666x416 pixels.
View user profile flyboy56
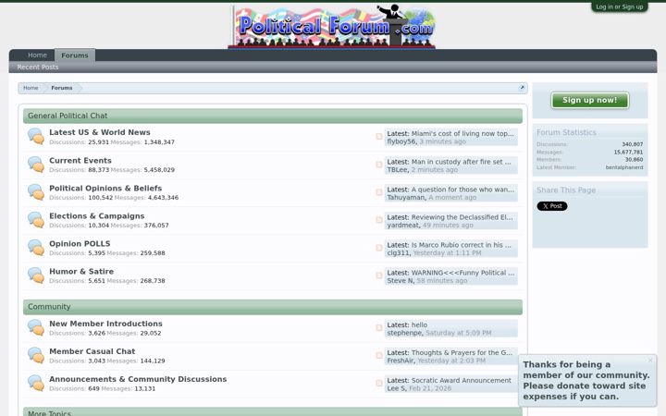[401, 141]
